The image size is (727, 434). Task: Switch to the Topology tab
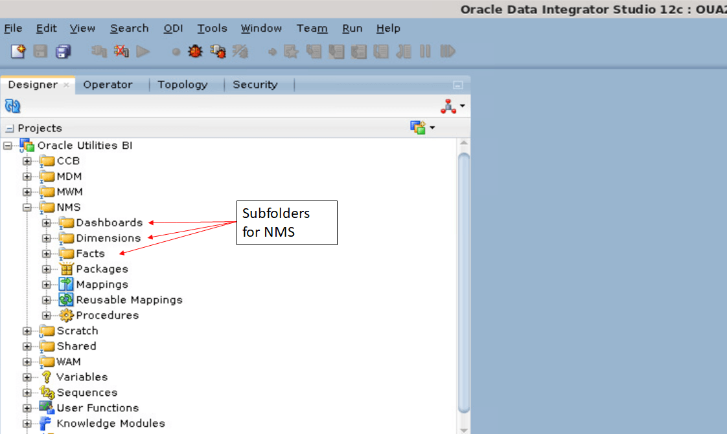point(182,84)
